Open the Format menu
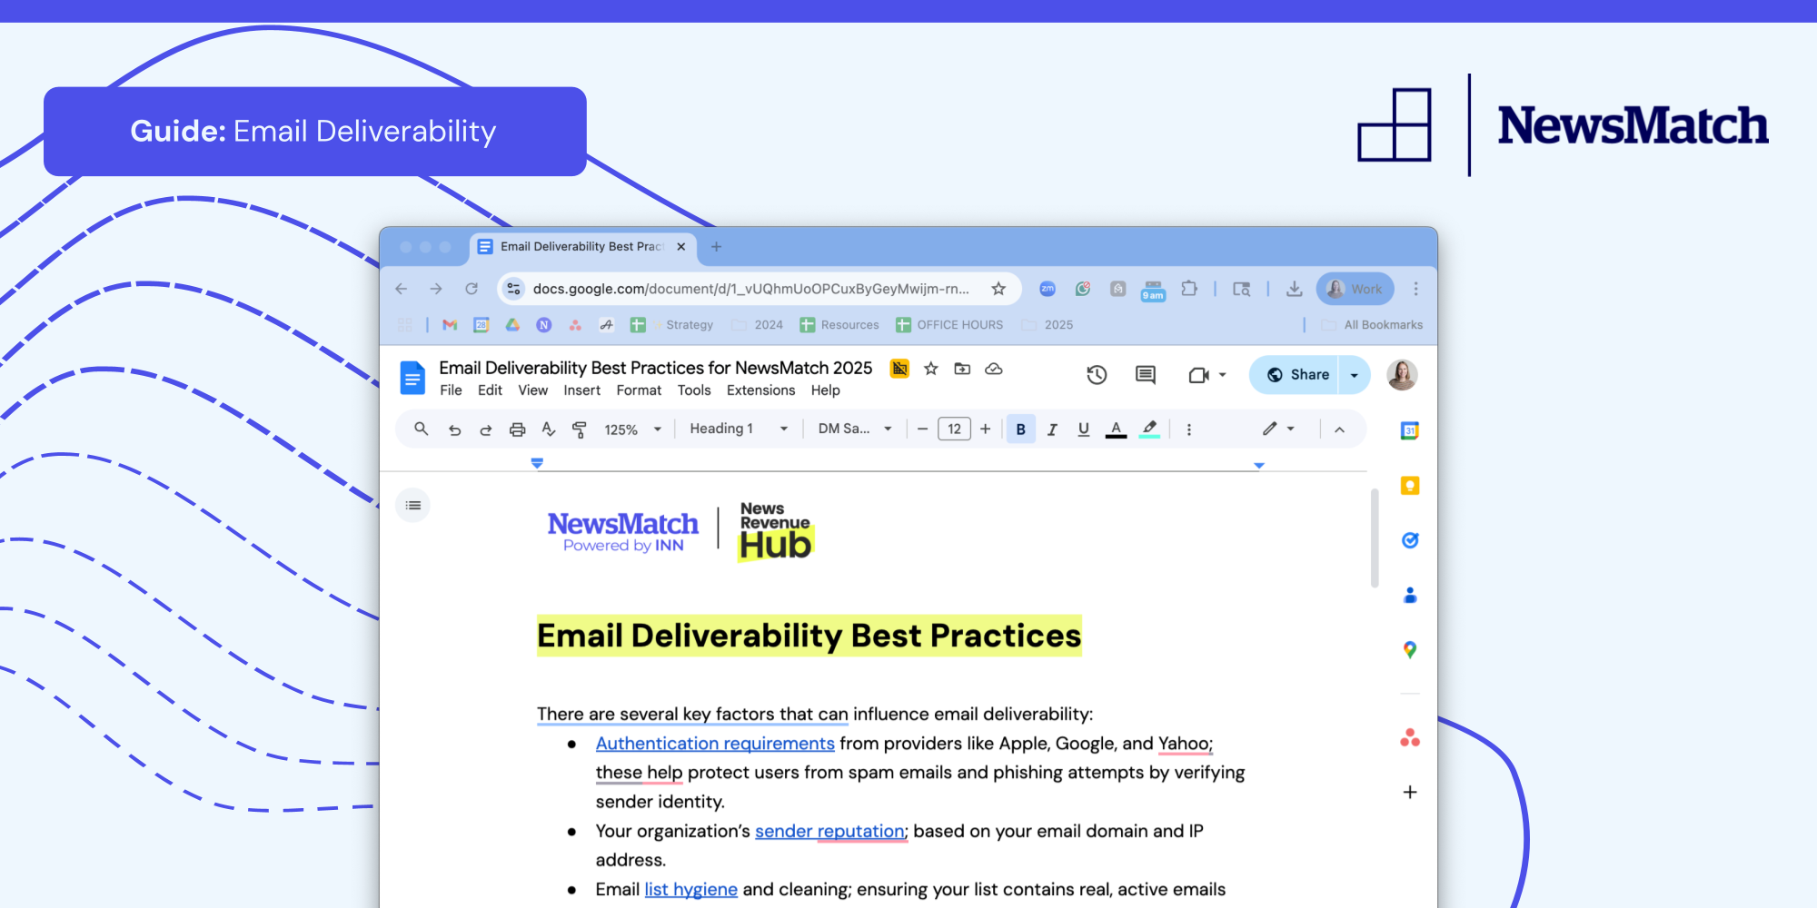This screenshot has width=1817, height=908. point(639,390)
